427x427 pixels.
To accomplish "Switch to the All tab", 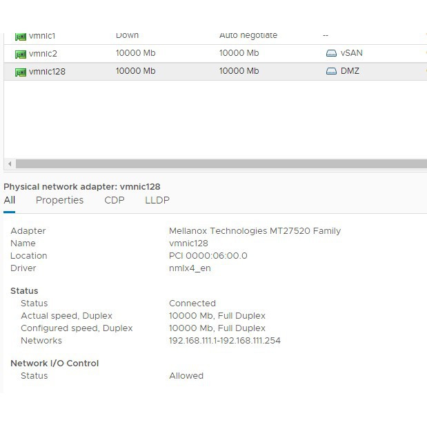I will (x=10, y=200).
